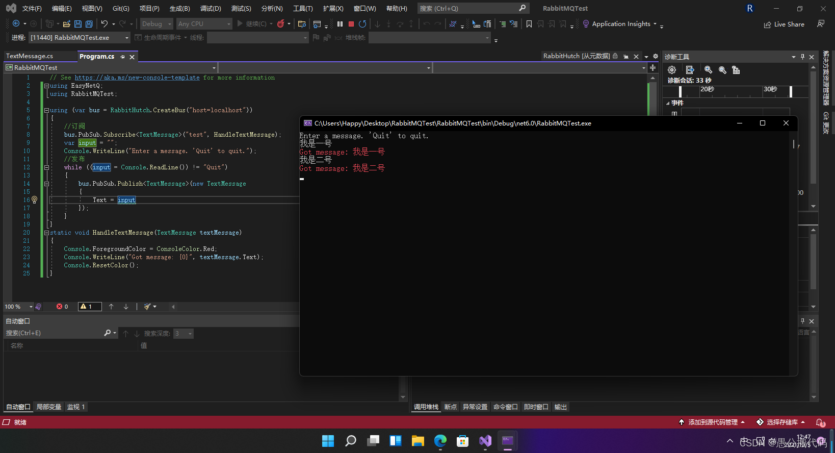Click the Application Insights lightbulb icon
The height and width of the screenshot is (453, 835).
(586, 23)
